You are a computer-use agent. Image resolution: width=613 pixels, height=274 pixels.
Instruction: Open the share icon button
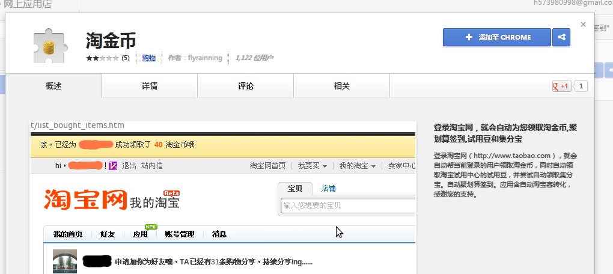coord(561,37)
